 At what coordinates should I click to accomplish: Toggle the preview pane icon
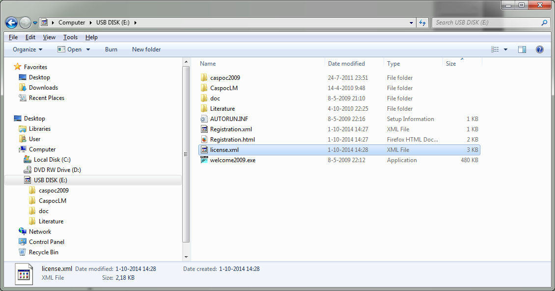click(522, 49)
